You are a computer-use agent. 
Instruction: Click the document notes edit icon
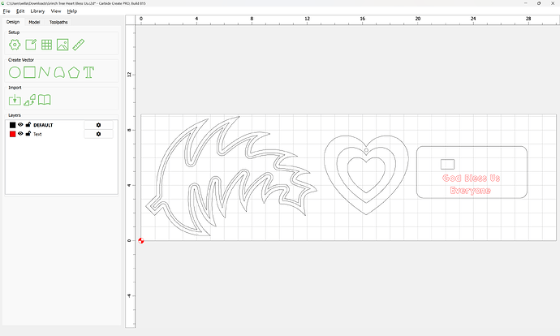point(31,45)
